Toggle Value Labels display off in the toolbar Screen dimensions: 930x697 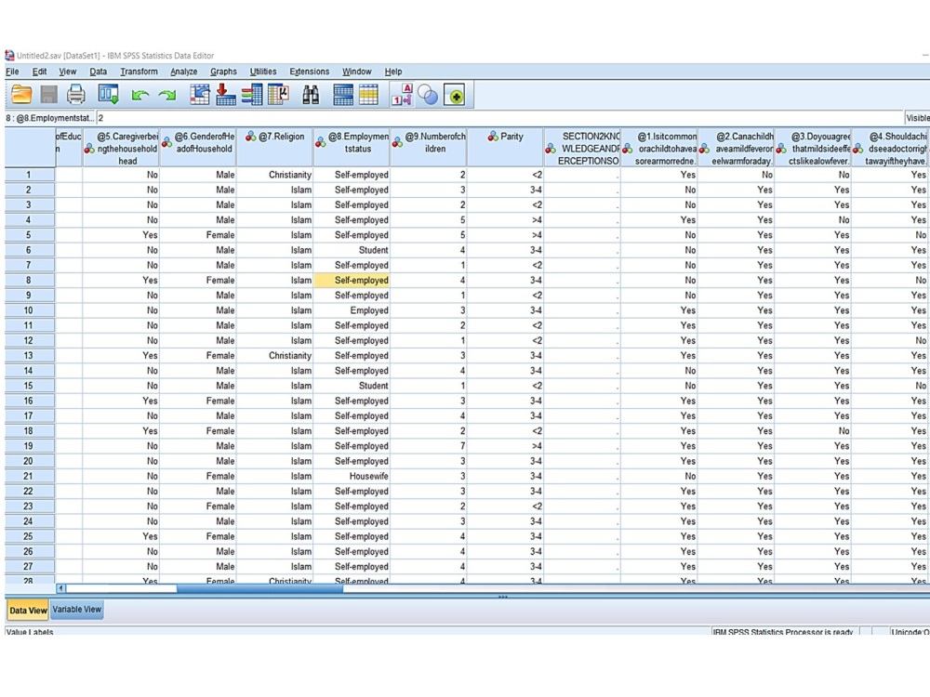pos(402,95)
